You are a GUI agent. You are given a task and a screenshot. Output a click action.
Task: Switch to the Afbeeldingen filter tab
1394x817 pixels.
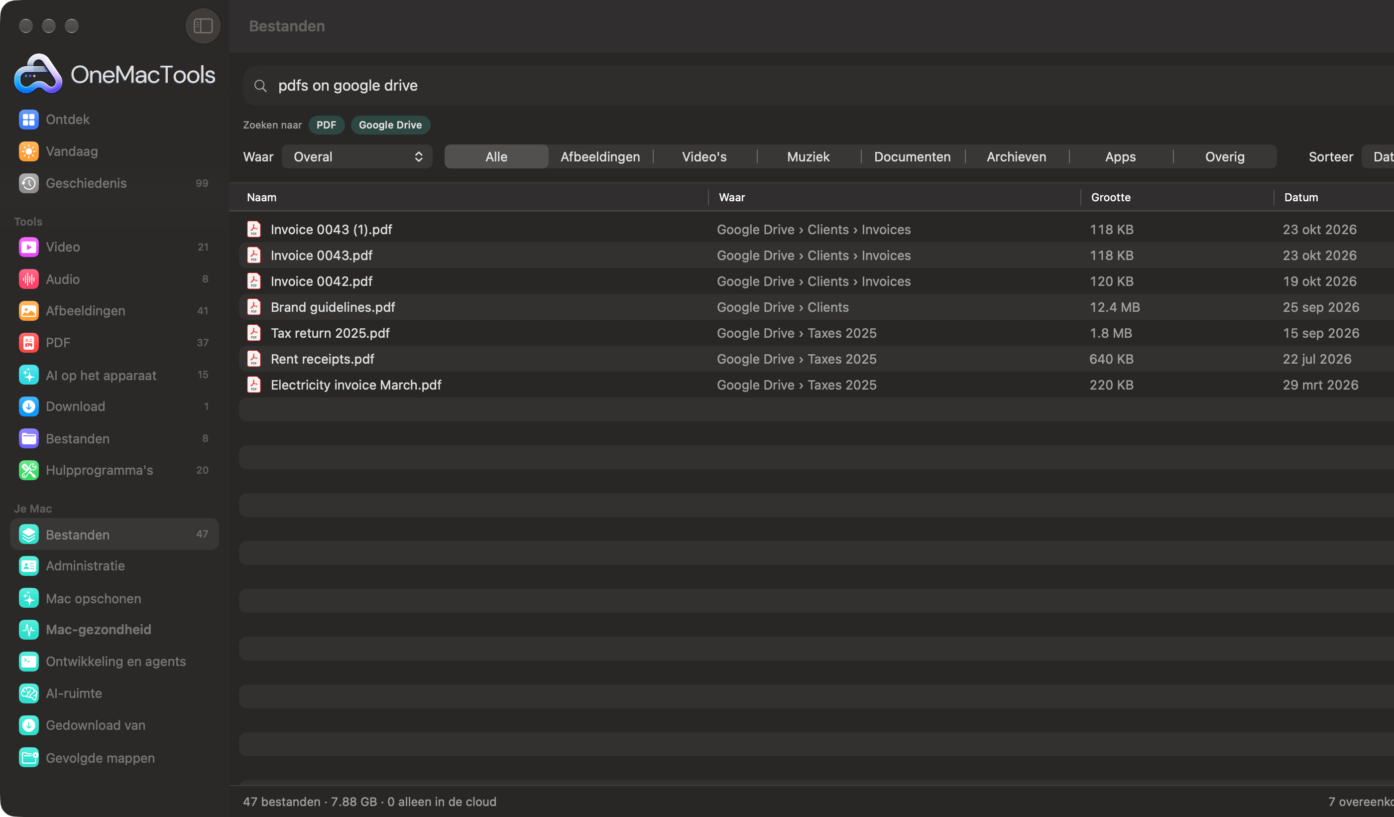pos(600,156)
